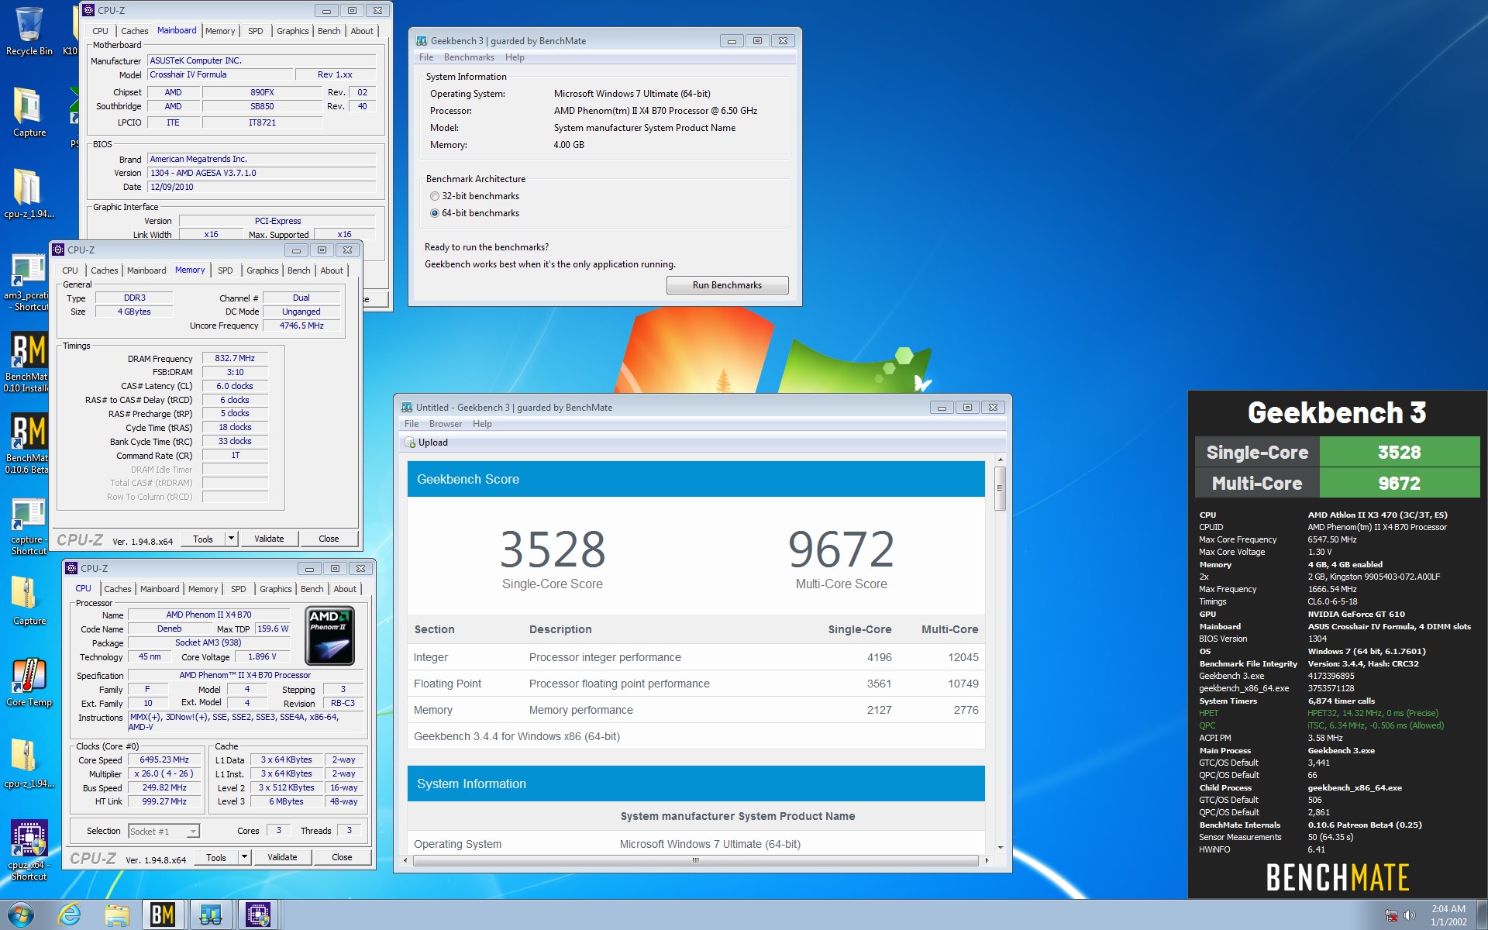Click the Multi-Core score 9672 in BenchMate panel
This screenshot has height=930, width=1488.
click(1399, 483)
